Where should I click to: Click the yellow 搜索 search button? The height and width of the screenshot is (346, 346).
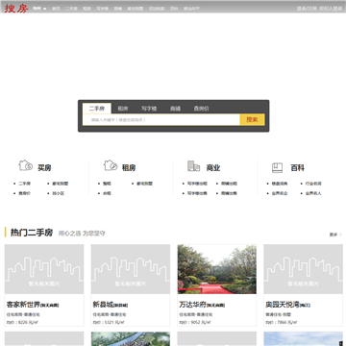252,120
